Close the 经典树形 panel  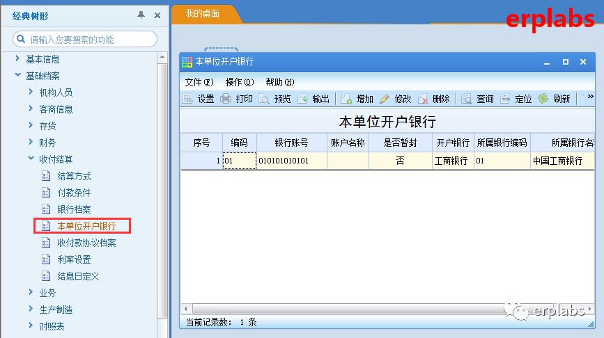pos(157,15)
